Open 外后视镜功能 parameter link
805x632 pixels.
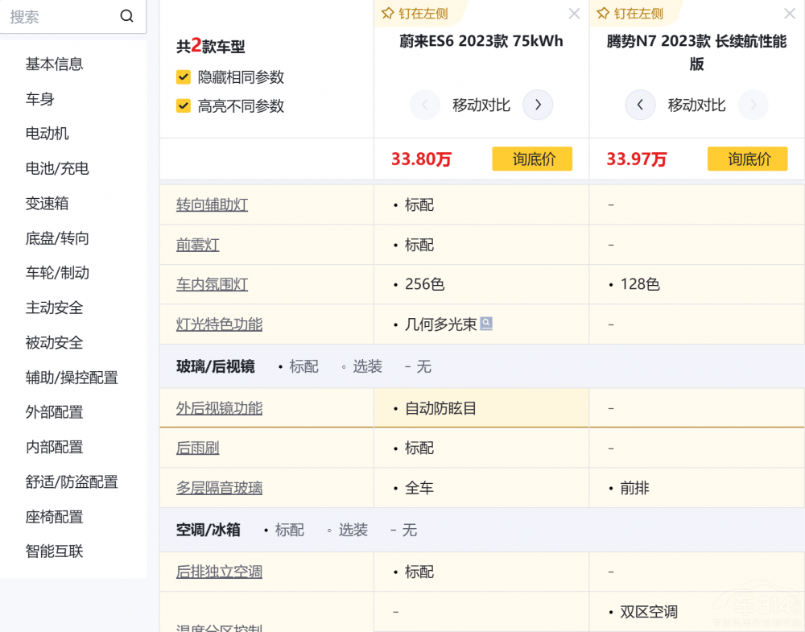click(219, 408)
